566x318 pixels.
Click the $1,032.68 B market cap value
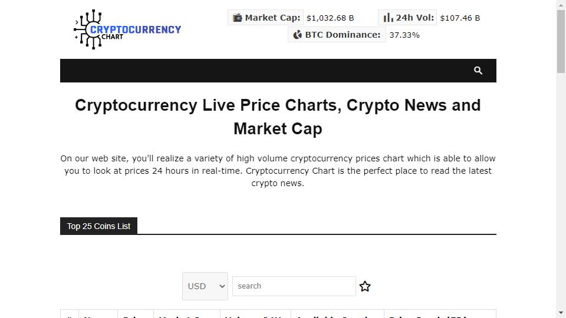tap(330, 18)
